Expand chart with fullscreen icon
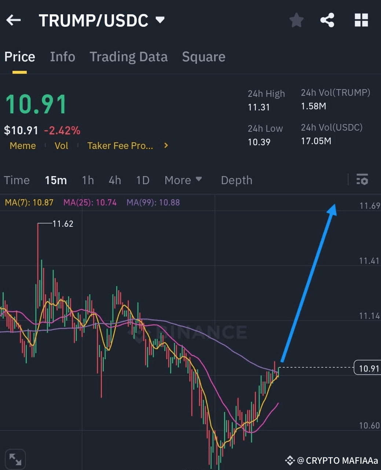The height and width of the screenshot is (470, 381). coord(15,459)
